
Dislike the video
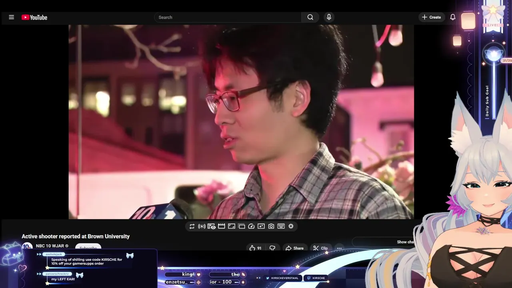point(272,248)
